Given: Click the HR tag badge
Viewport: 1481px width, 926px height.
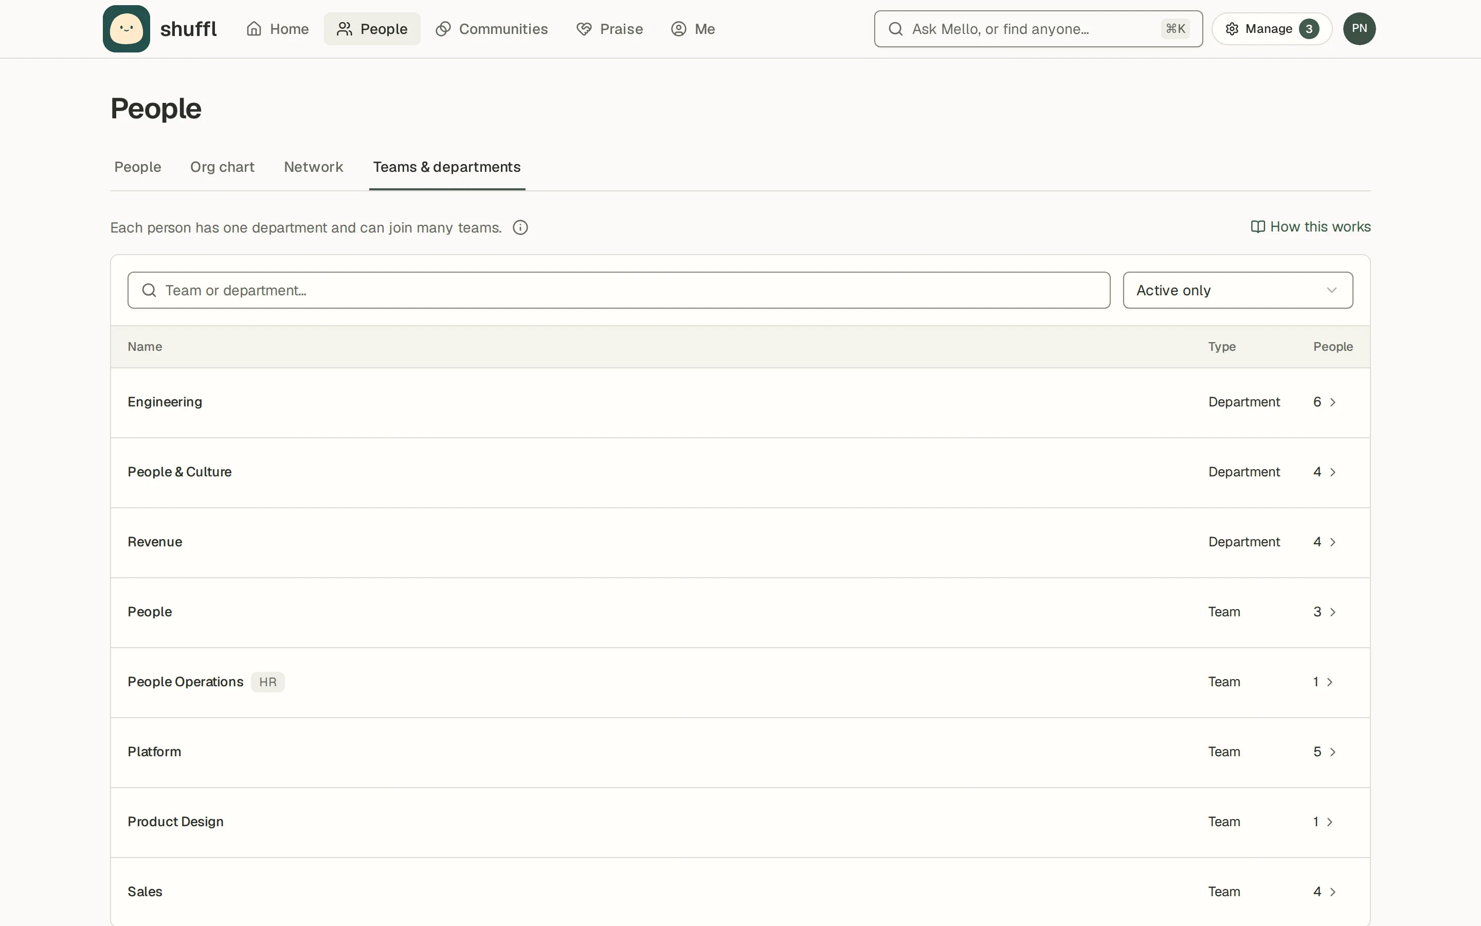Looking at the screenshot, I should coord(267,682).
